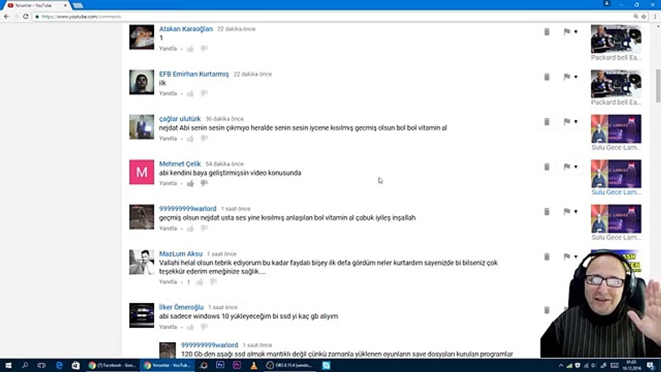Reply (Yanıtla) to EFB Emirhan Kurtarmış
The height and width of the screenshot is (372, 661).
[168, 94]
